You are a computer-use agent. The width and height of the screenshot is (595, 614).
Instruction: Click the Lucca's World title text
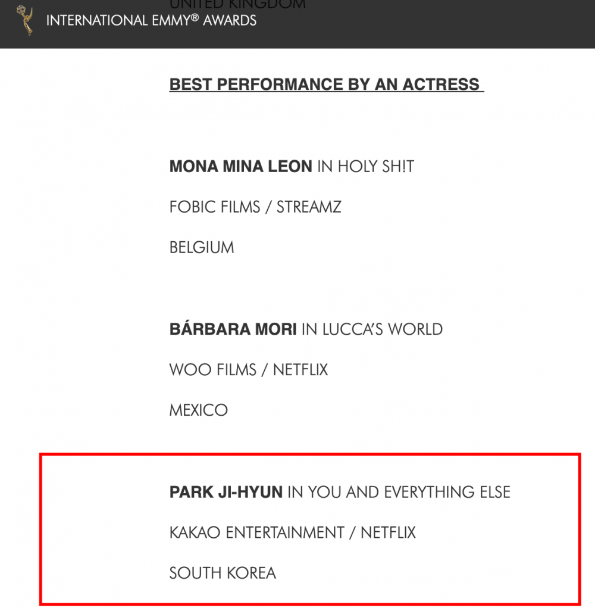[382, 329]
